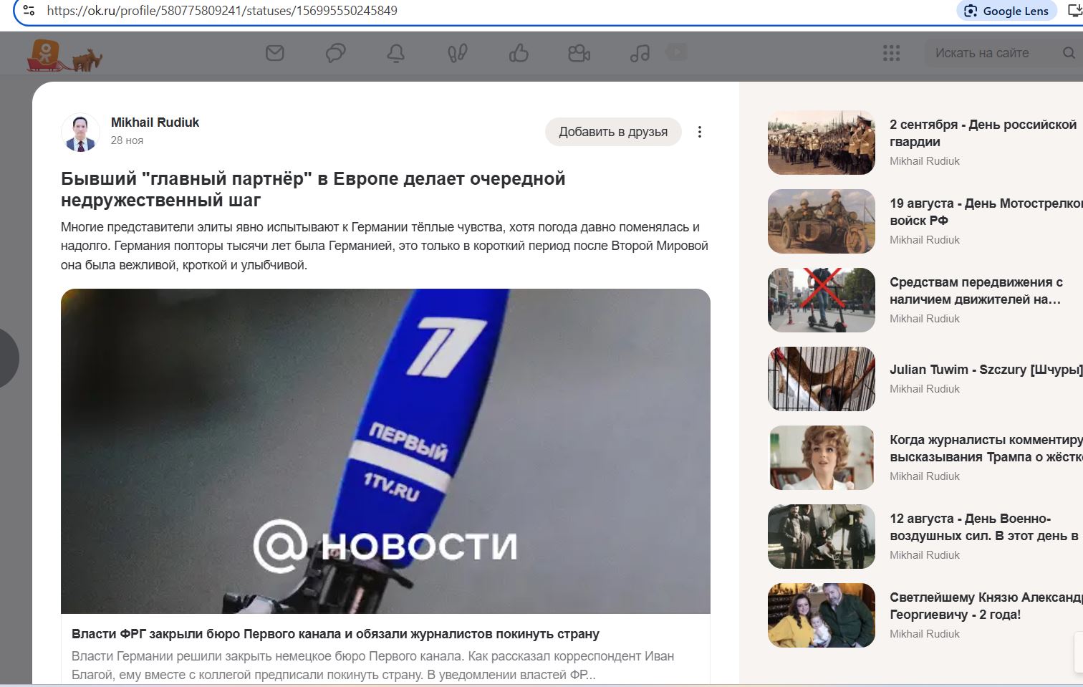Open 'Когда журналисты комментируют' post
1083x687 pixels.
coord(986,448)
